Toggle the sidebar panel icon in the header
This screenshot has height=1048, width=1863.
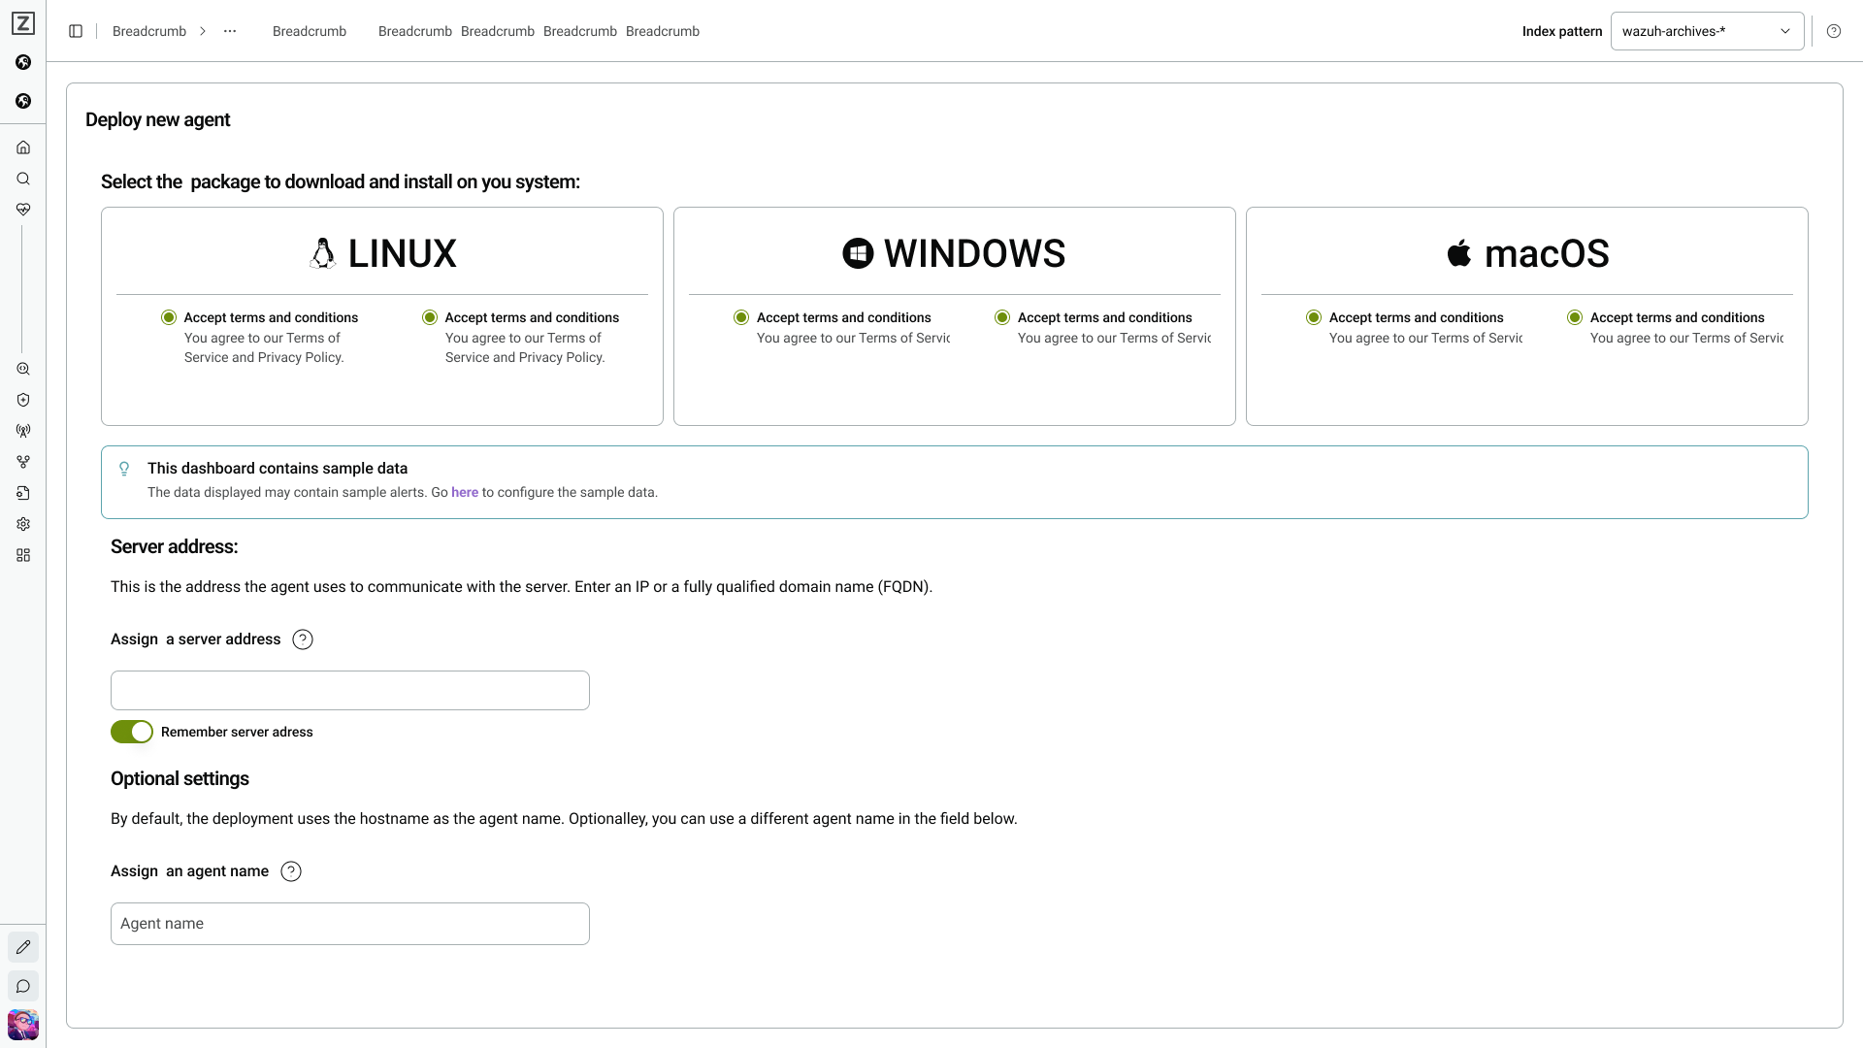point(76,31)
